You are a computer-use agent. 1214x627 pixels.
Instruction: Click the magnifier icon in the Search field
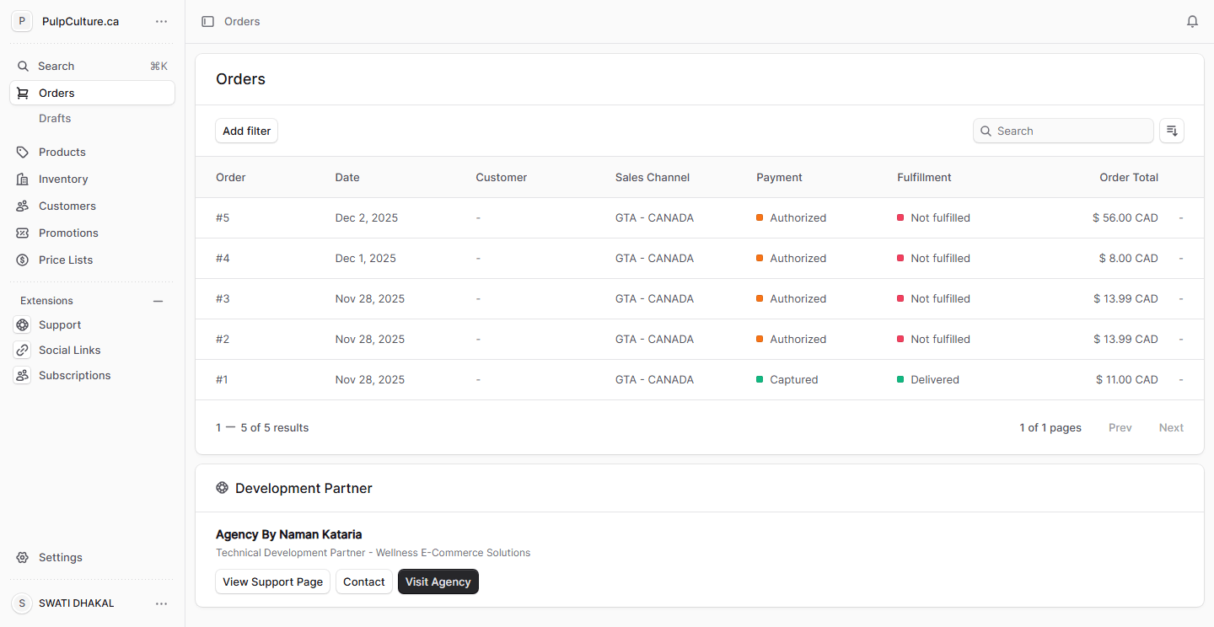pos(986,131)
